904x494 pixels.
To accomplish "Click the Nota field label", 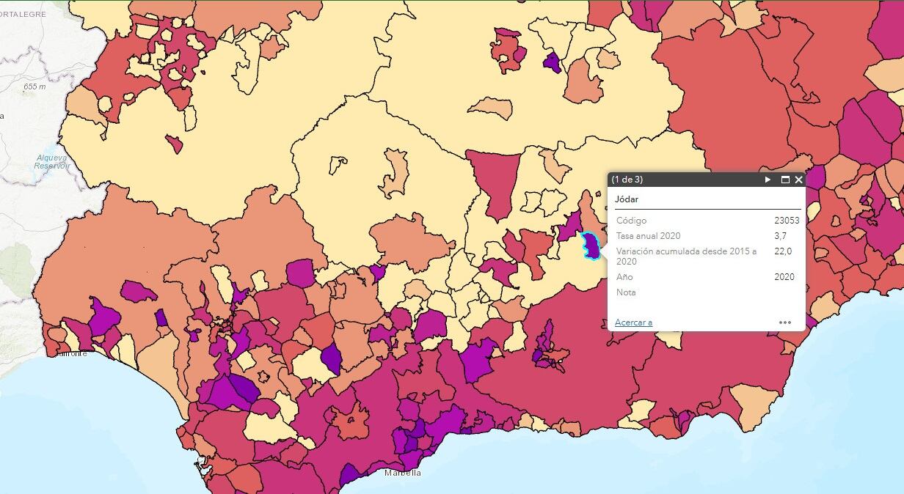I will pyautogui.click(x=626, y=292).
